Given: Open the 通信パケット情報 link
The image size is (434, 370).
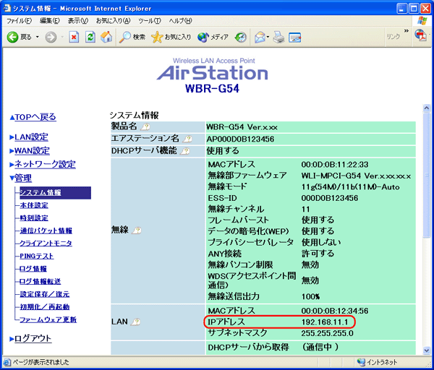Looking at the screenshot, I should tap(46, 231).
